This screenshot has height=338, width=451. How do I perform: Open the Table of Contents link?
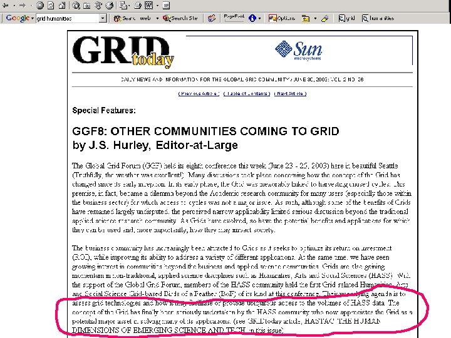coord(247,94)
